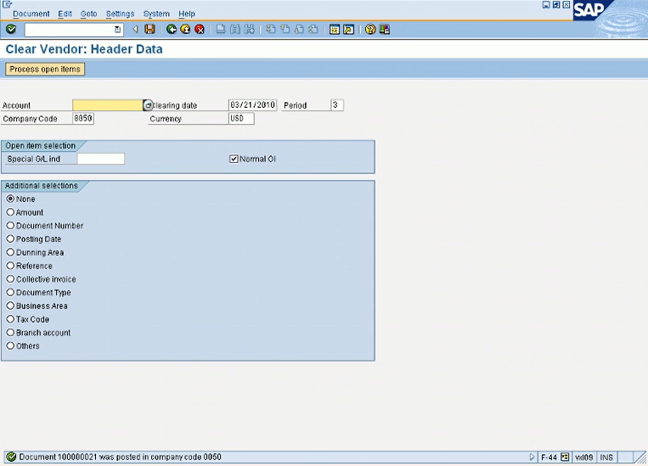Image resolution: width=648 pixels, height=466 pixels.
Task: Select the Collective invoice radio button
Action: point(10,279)
